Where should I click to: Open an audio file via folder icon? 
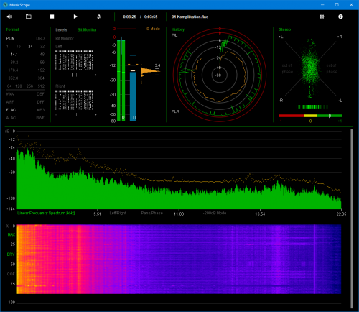(x=29, y=17)
